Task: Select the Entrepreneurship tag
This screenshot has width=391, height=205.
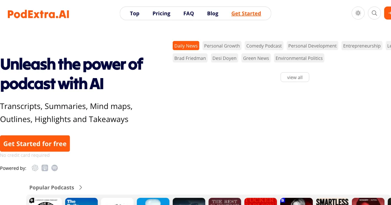Action: [x=362, y=46]
